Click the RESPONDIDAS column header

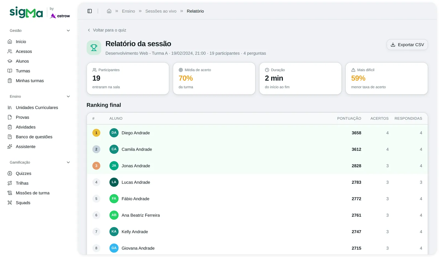[408, 118]
